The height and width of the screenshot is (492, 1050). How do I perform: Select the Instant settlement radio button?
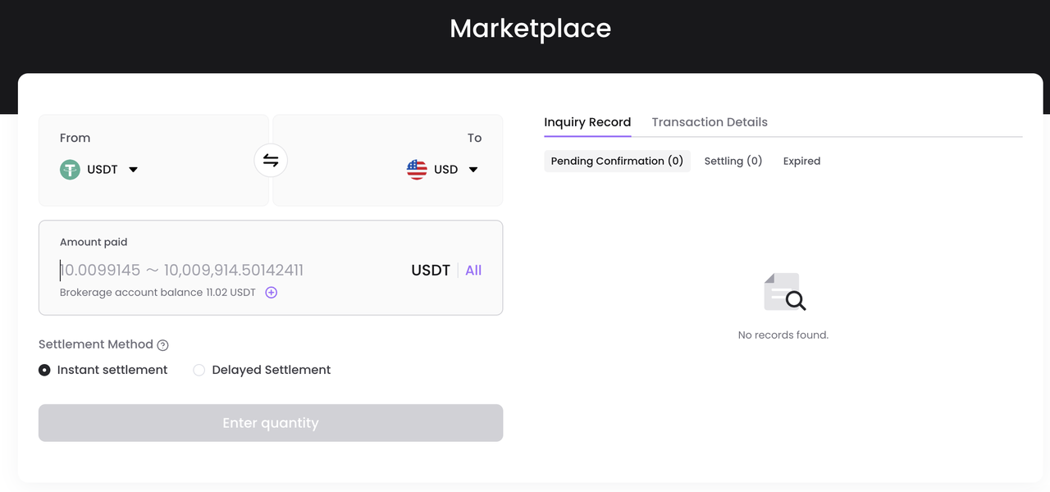[44, 370]
